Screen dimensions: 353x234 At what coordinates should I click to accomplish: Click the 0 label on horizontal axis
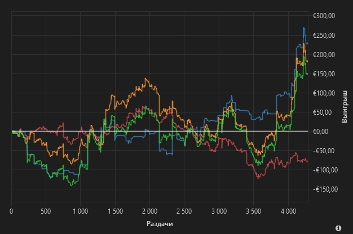click(11, 211)
